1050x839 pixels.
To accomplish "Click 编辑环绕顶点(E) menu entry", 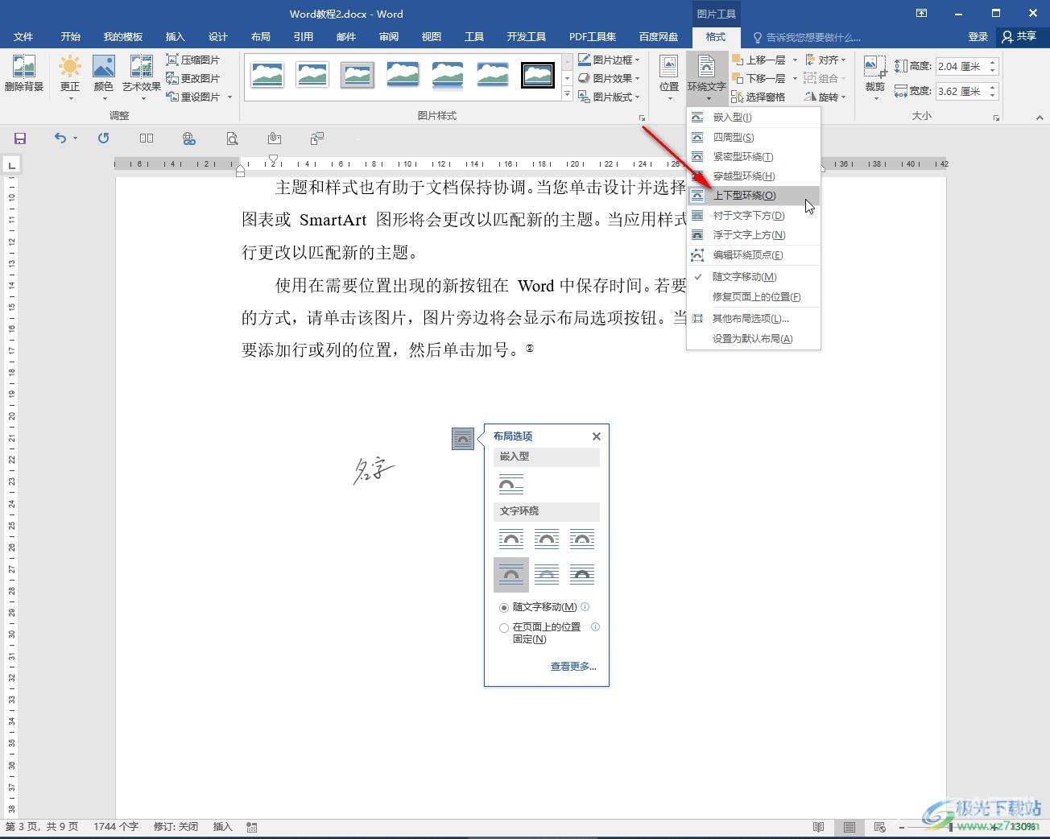I will (754, 255).
